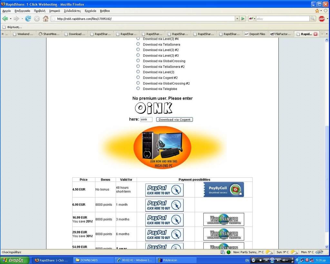330x264 pixels.
Task: Open the Forward button history dropdown arrow
Action: click(x=22, y=19)
